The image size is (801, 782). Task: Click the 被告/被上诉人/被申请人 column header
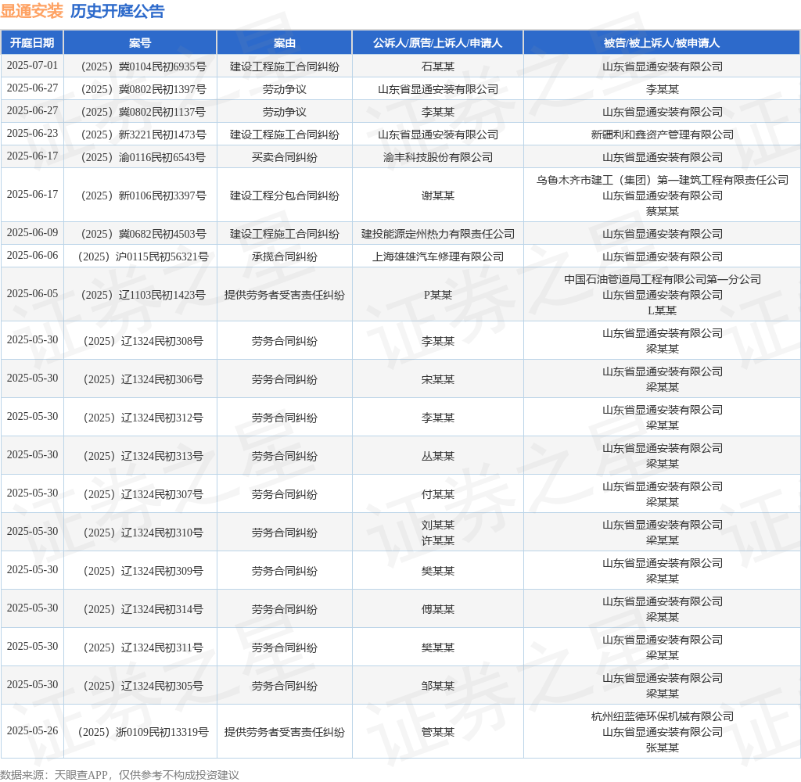[x=662, y=43]
